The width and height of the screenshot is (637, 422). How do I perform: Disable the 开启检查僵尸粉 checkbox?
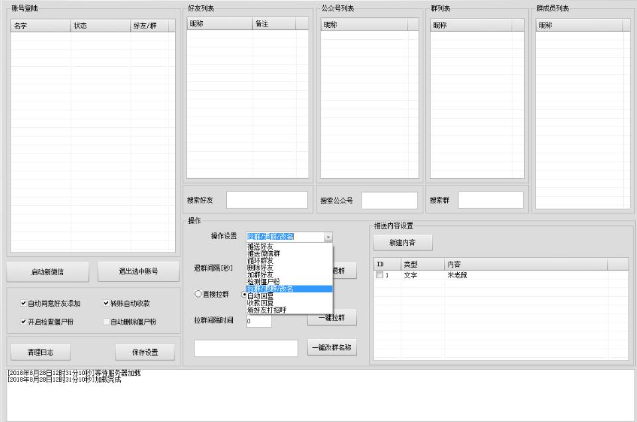(x=24, y=322)
